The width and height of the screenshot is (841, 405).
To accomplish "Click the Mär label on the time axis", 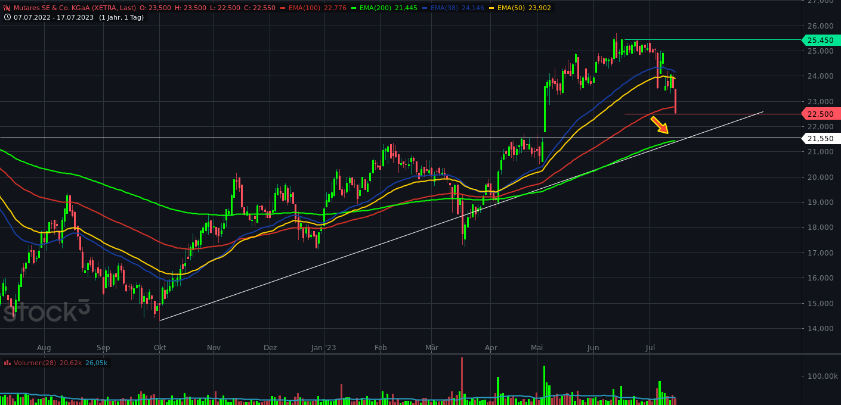I will point(432,348).
